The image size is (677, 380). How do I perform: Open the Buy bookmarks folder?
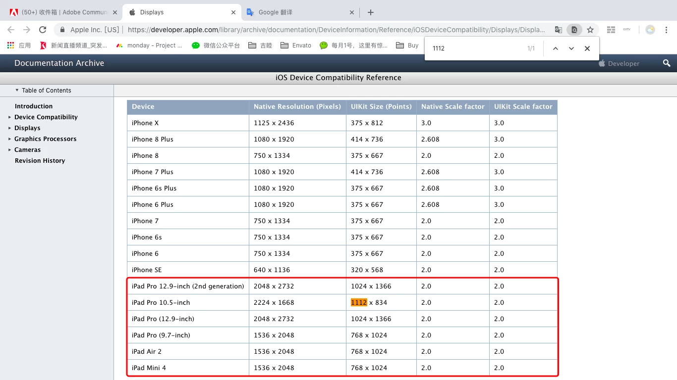point(407,45)
